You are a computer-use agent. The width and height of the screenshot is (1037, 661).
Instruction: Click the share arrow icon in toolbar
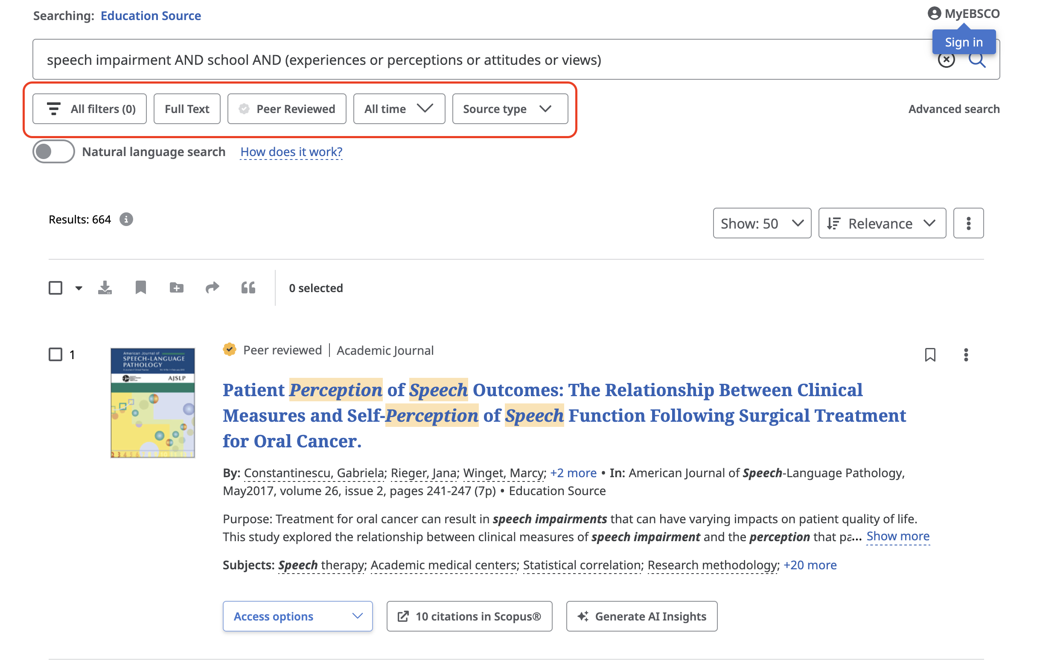click(213, 287)
